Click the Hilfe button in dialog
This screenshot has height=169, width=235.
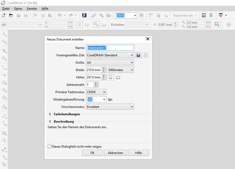click(138, 153)
